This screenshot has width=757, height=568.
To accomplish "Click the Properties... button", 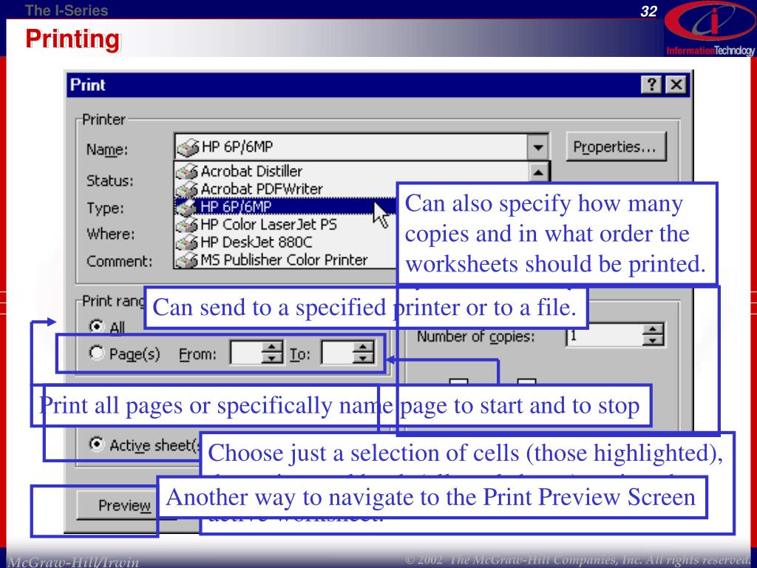I will coord(615,146).
